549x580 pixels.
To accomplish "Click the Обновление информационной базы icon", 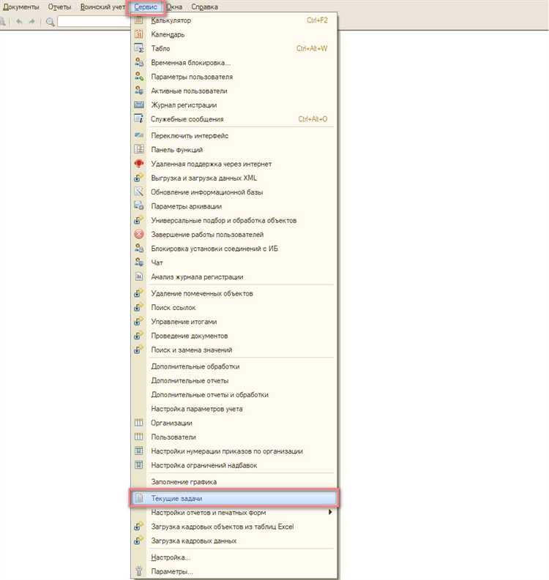I will pos(138,192).
